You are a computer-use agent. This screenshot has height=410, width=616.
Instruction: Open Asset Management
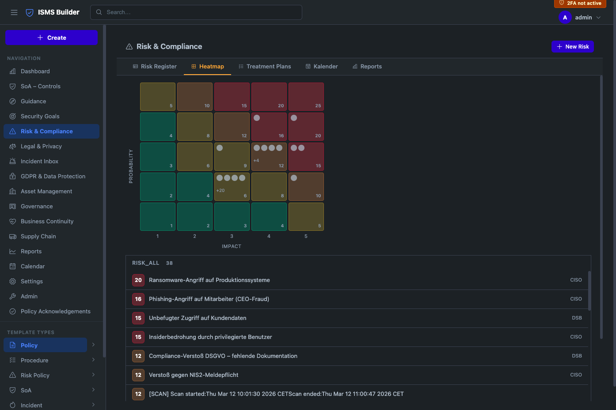[x=51, y=191]
